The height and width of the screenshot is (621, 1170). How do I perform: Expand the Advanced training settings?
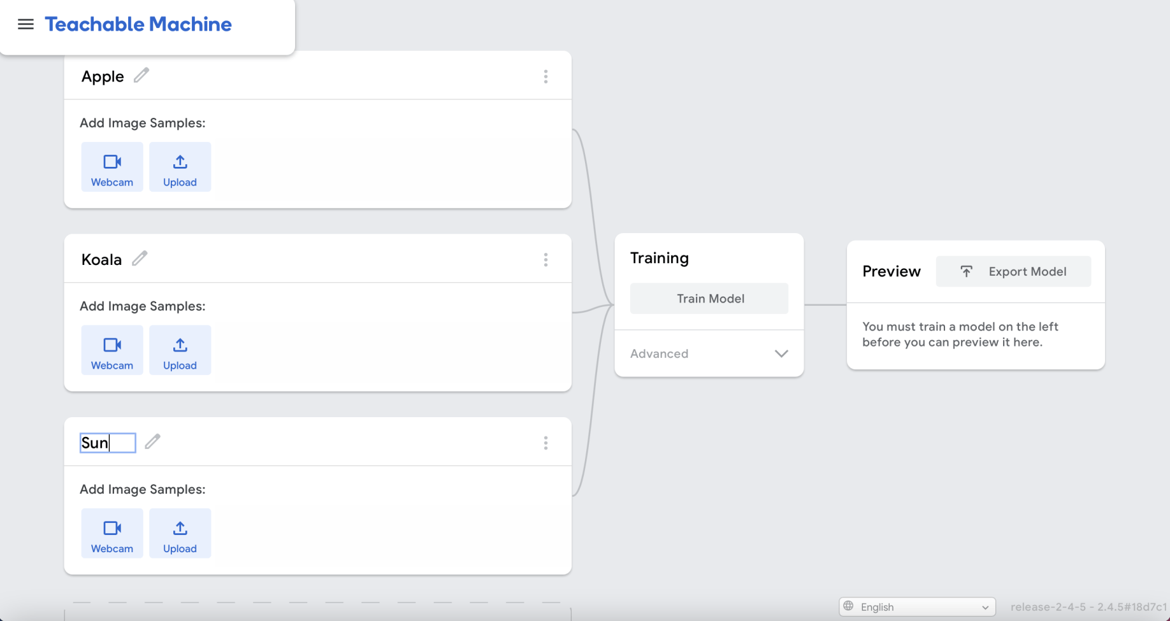(x=709, y=353)
